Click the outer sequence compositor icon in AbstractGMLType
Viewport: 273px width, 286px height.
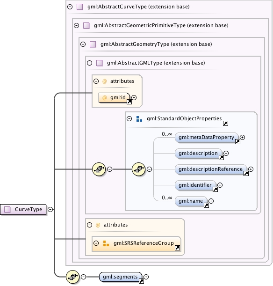point(99,169)
